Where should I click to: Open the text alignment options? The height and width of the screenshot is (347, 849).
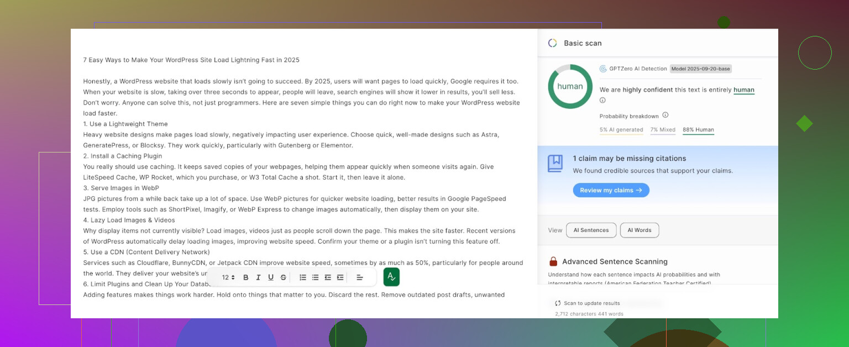pos(359,277)
